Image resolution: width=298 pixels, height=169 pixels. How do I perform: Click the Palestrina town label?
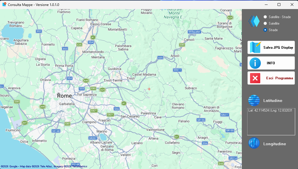(x=148, y=113)
